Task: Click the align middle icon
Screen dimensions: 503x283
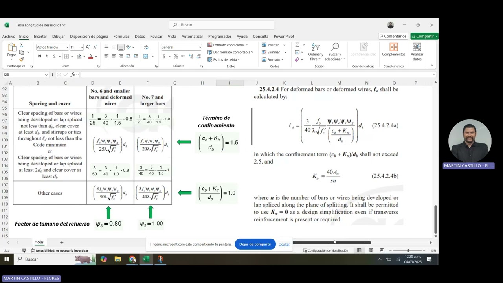Action: click(114, 47)
